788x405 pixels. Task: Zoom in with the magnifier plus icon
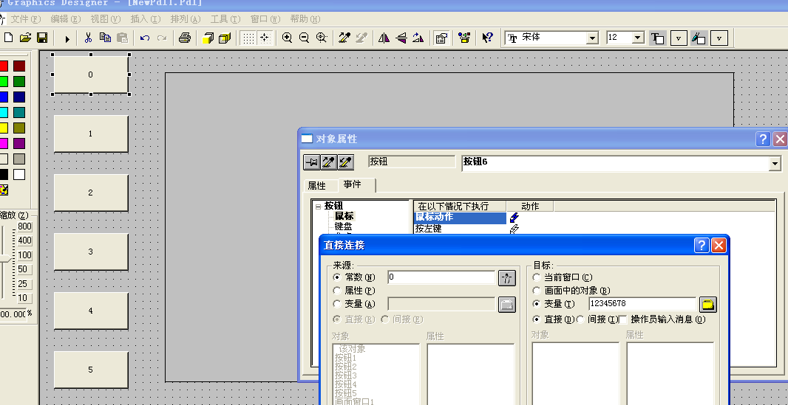click(x=287, y=38)
